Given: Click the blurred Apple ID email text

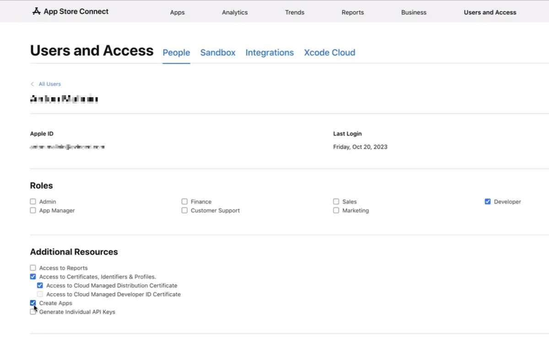Looking at the screenshot, I should [x=67, y=147].
